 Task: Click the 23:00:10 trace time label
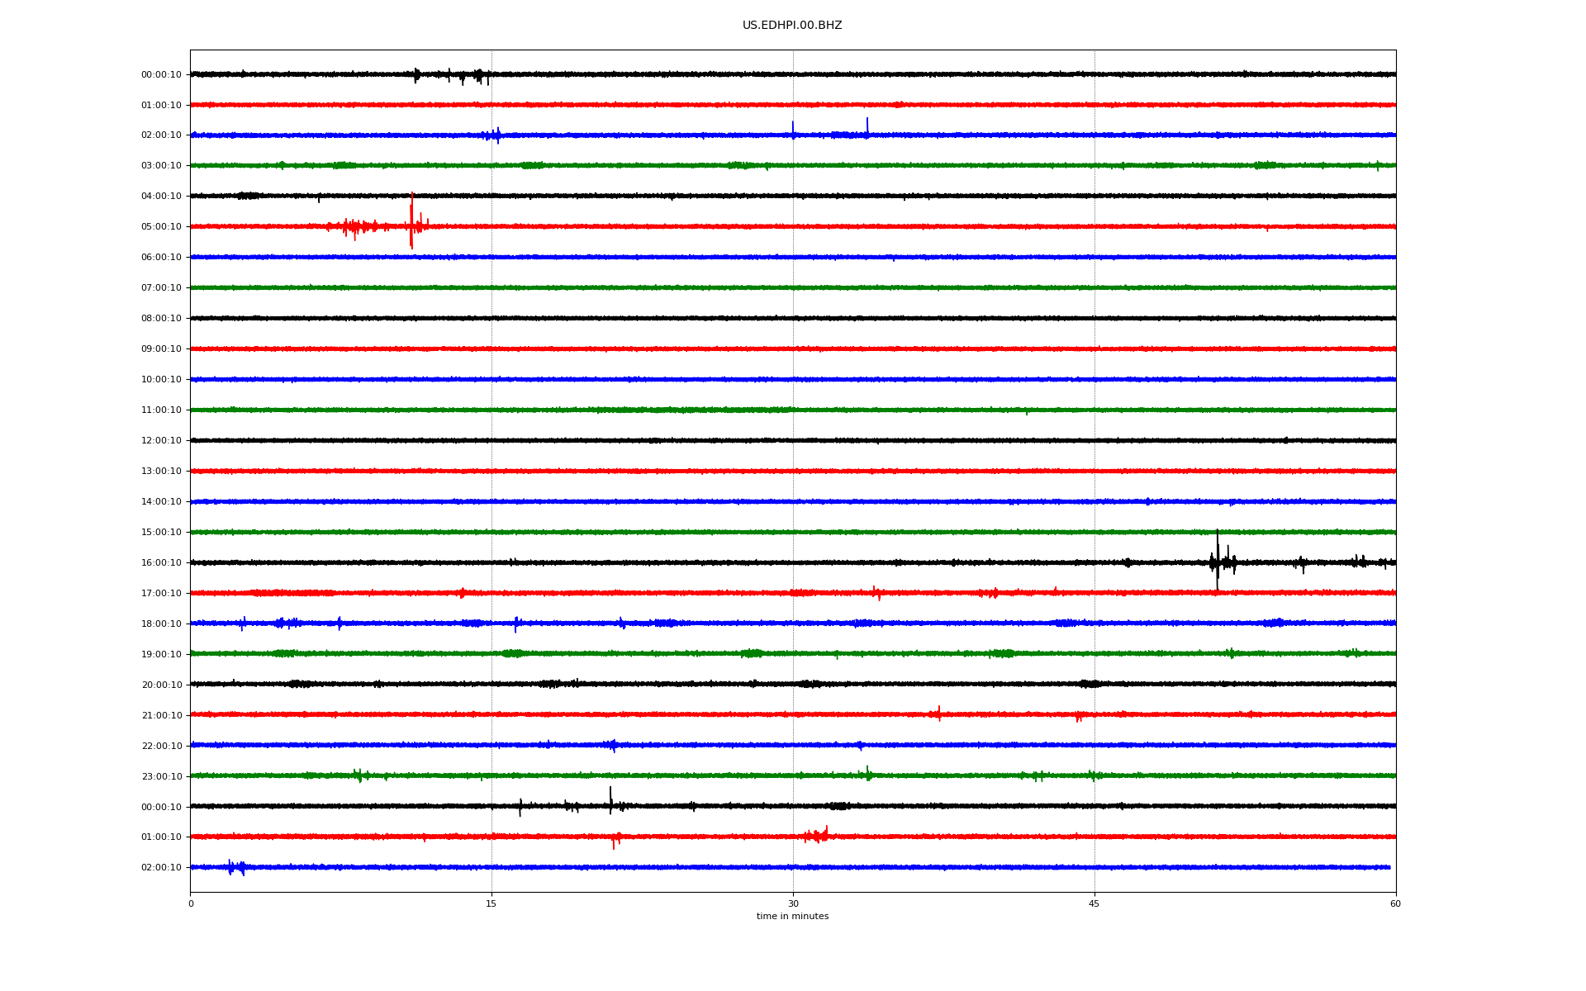pos(161,776)
